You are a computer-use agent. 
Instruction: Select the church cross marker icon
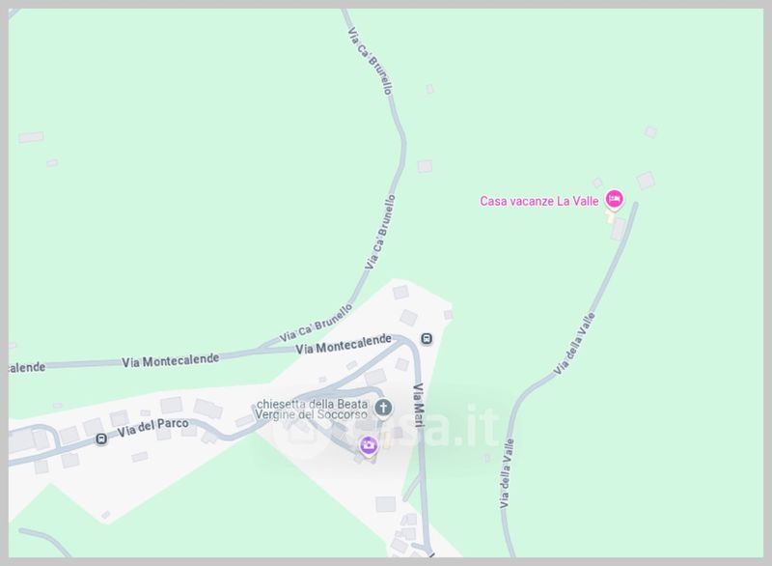[383, 408]
